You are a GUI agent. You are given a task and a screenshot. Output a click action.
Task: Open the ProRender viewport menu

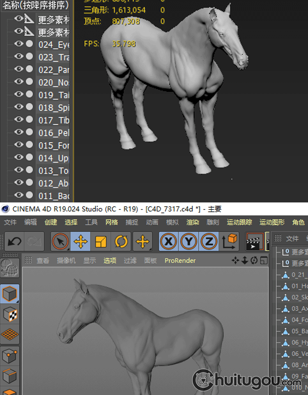point(180,260)
